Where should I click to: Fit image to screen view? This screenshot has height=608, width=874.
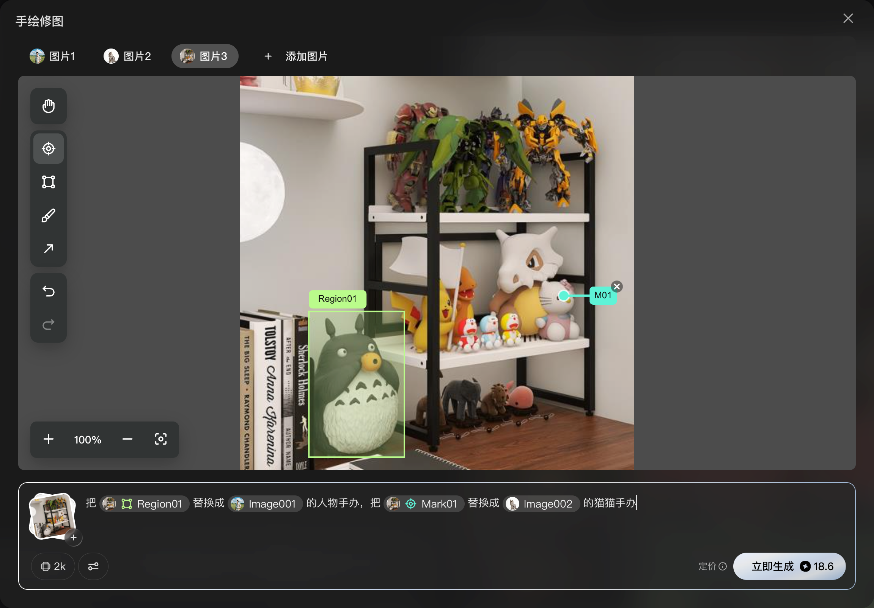click(160, 439)
